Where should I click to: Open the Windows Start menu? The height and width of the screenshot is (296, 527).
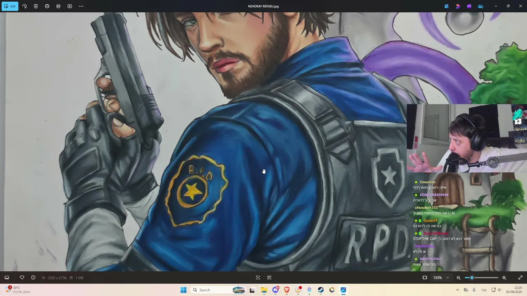pos(184,290)
